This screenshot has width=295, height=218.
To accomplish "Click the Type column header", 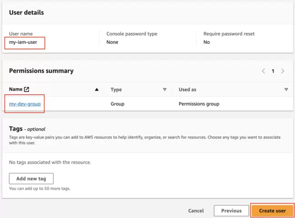I will [x=116, y=90].
